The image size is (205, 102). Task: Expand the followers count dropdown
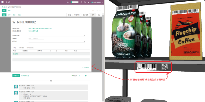click(87, 76)
